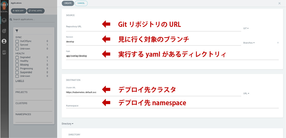The width and height of the screenshot is (286, 138).
Task: Click the filter funnel icon
Action: [x=17, y=31]
